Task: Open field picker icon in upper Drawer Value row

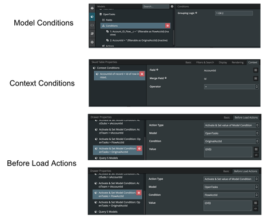Action: point(256,149)
